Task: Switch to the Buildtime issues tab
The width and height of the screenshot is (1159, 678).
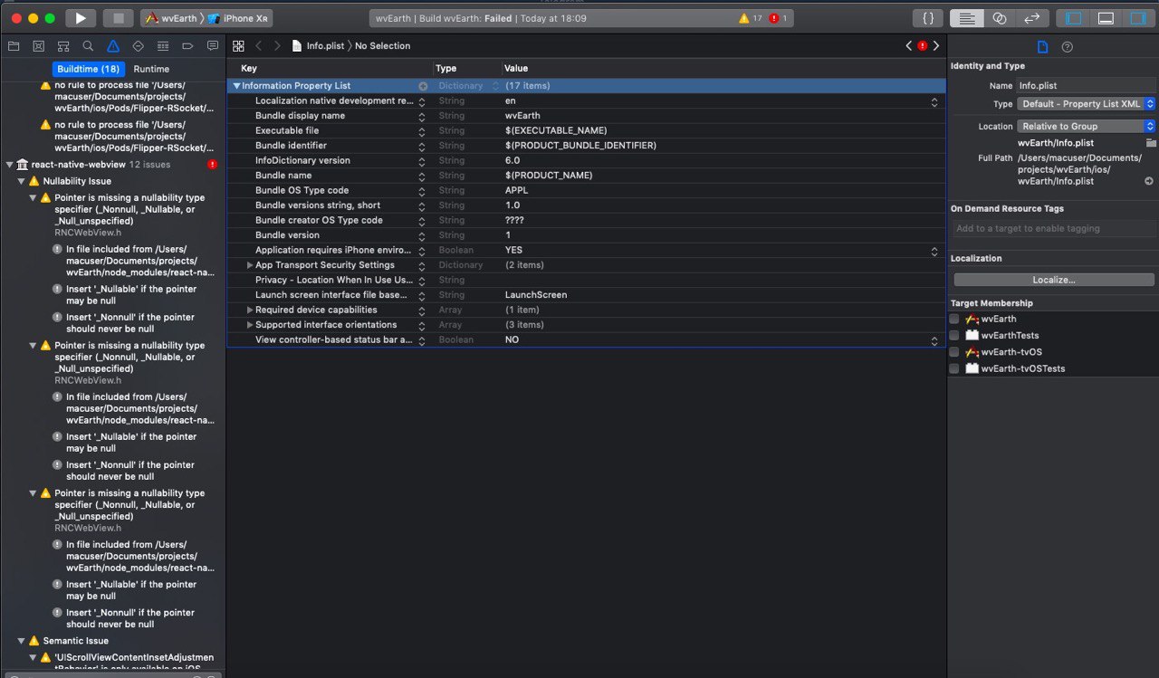Action: (88, 69)
